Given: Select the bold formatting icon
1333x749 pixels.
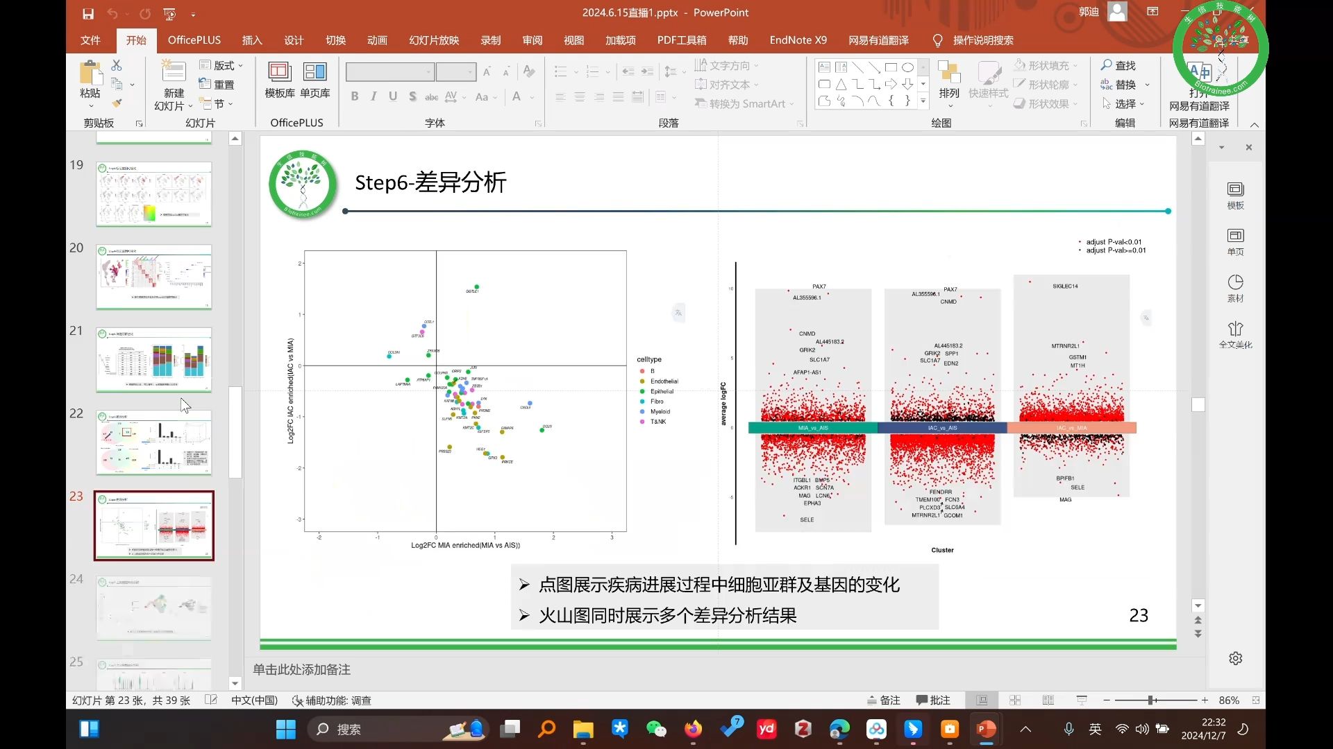Looking at the screenshot, I should [355, 96].
